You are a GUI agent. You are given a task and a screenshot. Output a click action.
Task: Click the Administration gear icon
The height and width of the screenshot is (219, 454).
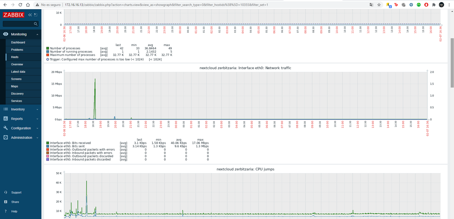(6, 137)
